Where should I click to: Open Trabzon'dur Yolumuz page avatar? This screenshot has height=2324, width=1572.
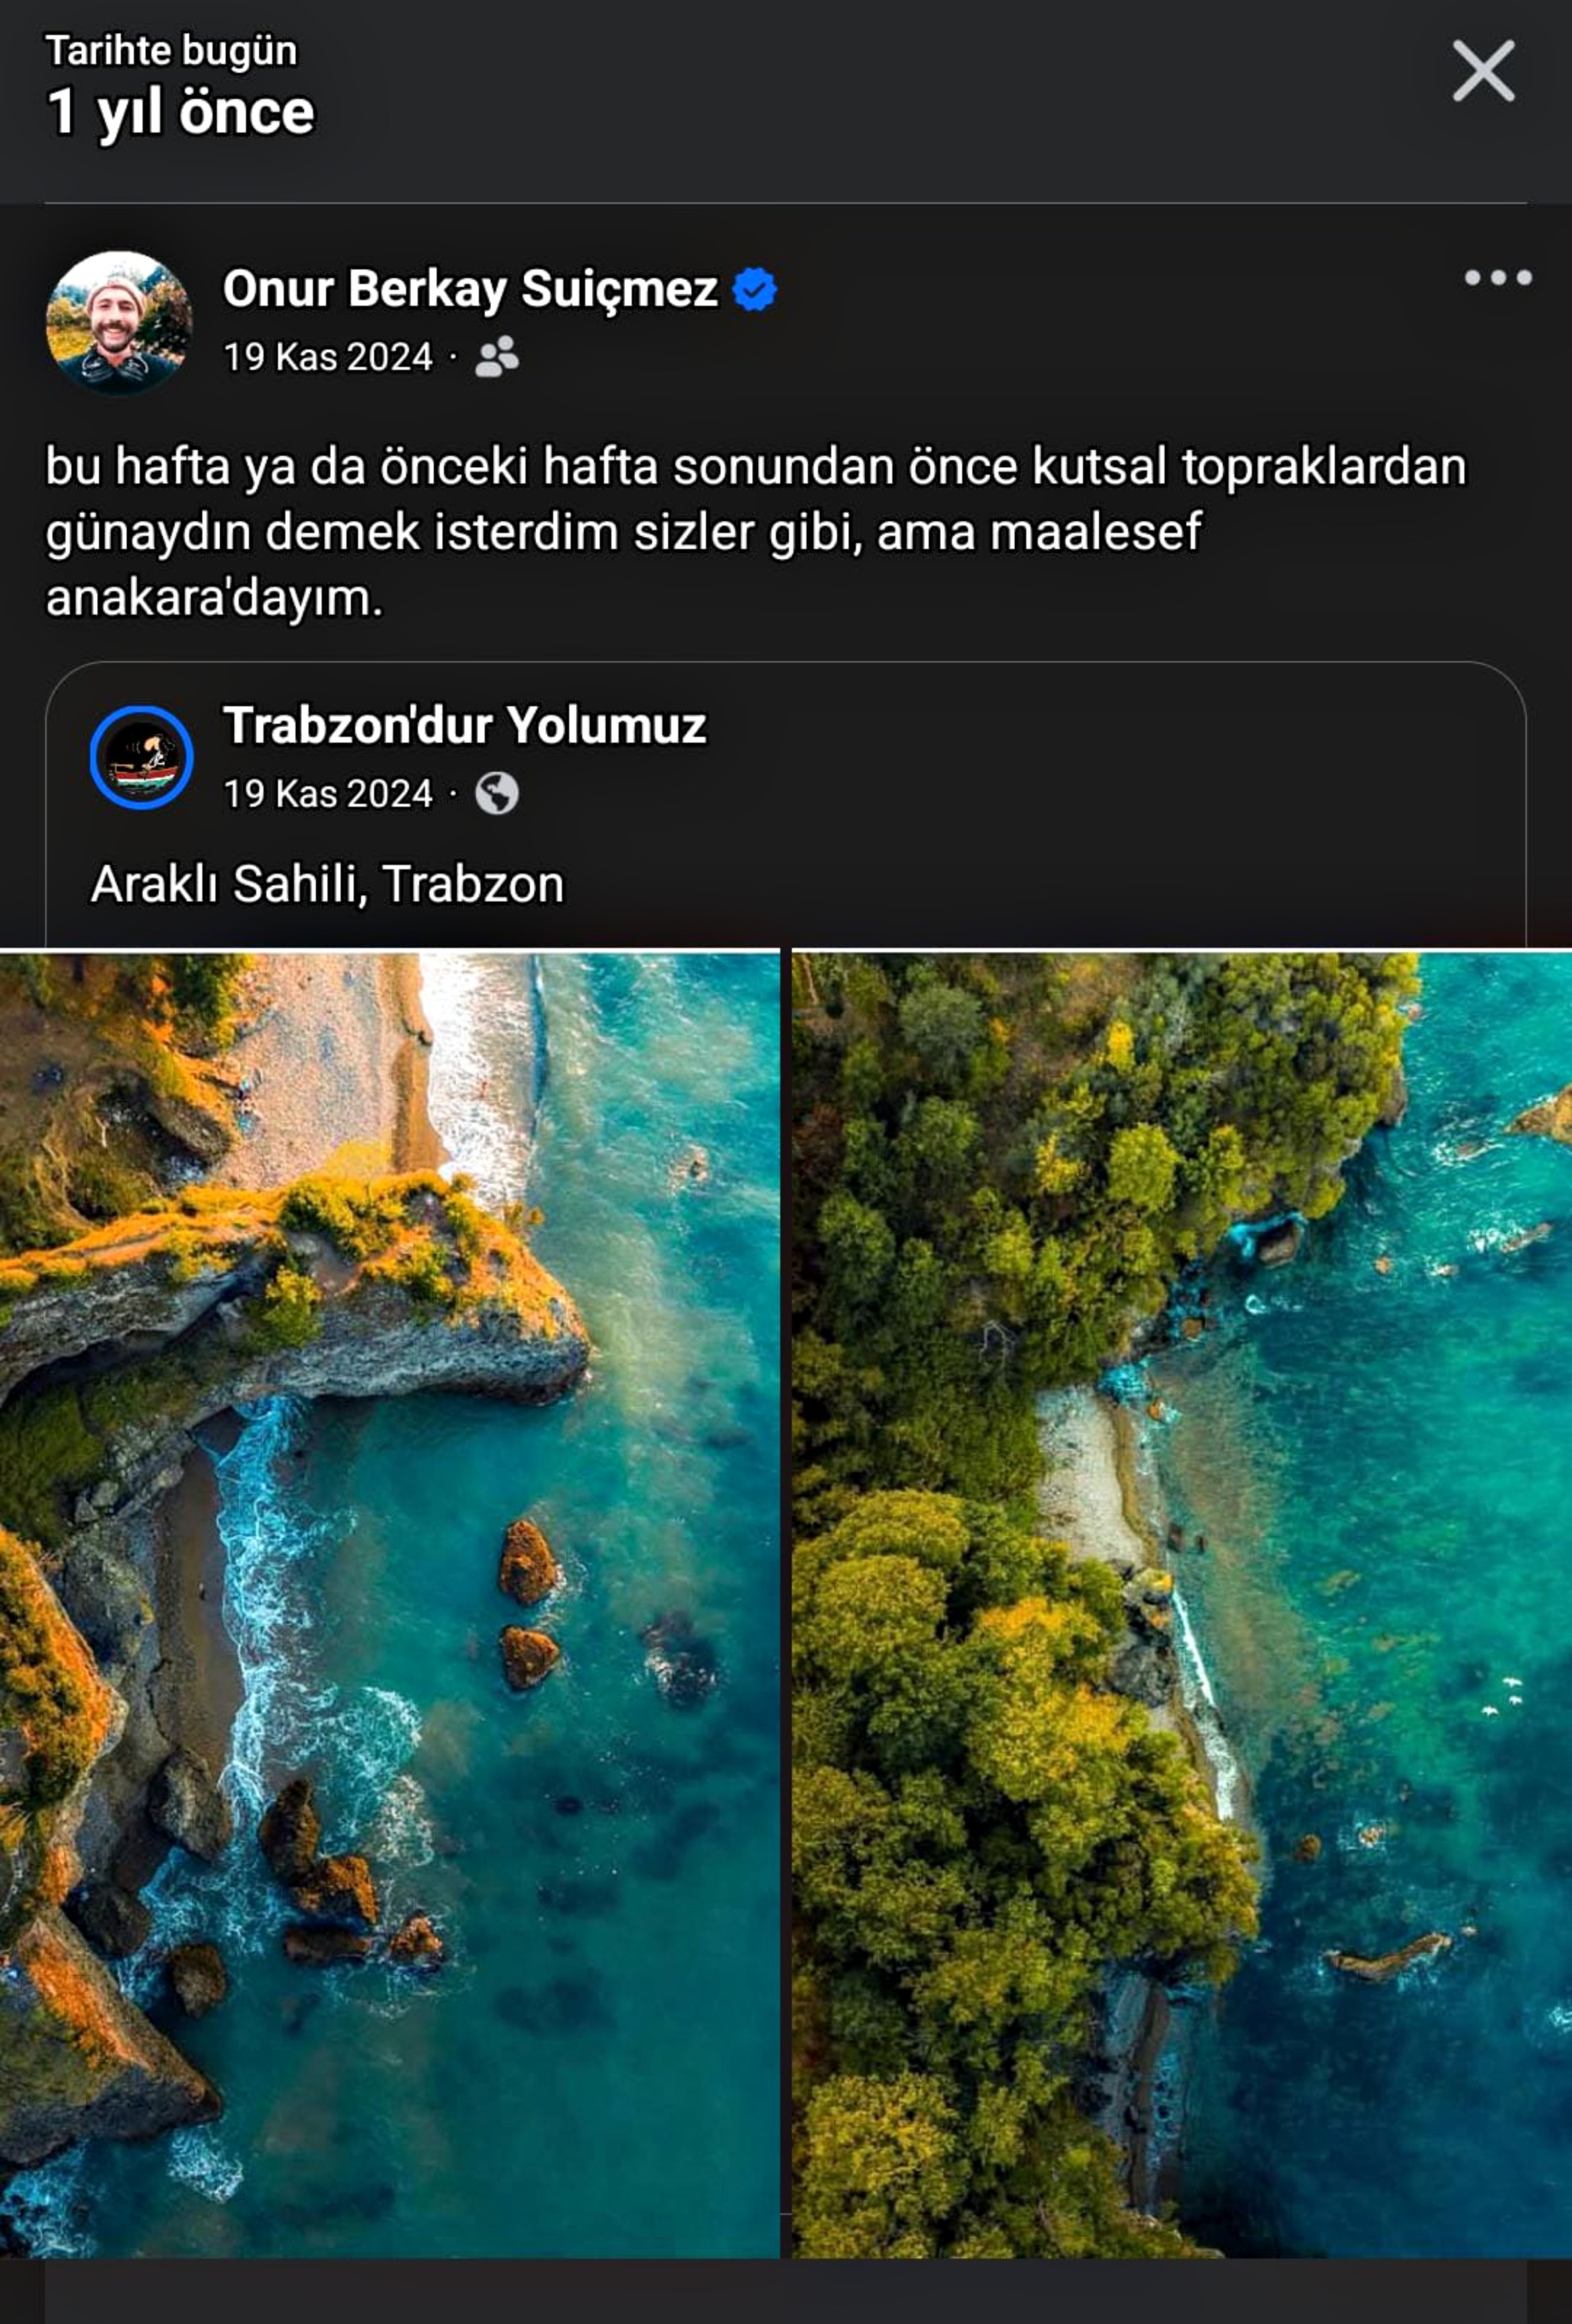click(141, 757)
